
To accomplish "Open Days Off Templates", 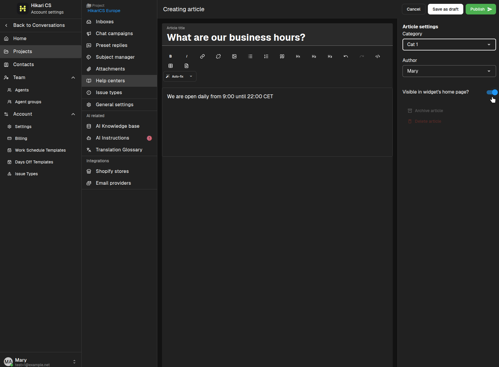I will pos(41,162).
